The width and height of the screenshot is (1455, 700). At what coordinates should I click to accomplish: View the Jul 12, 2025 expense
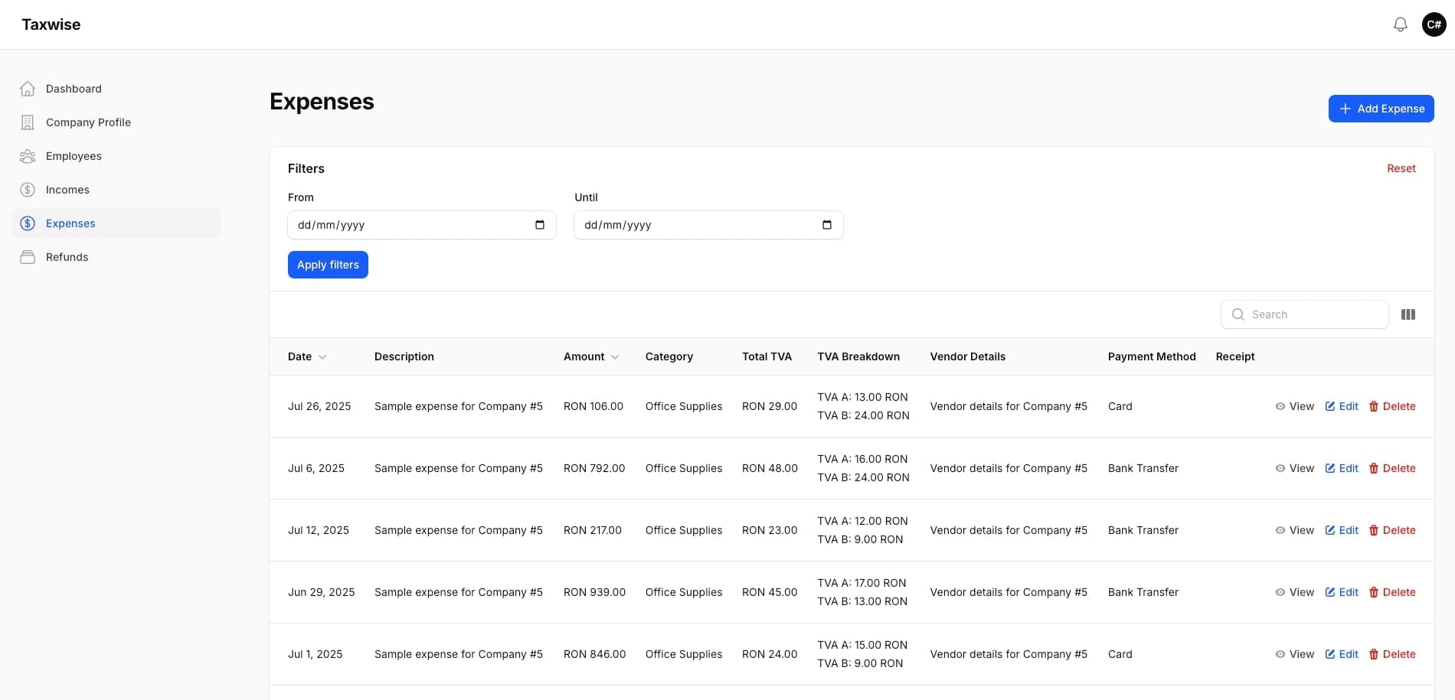tap(1294, 530)
